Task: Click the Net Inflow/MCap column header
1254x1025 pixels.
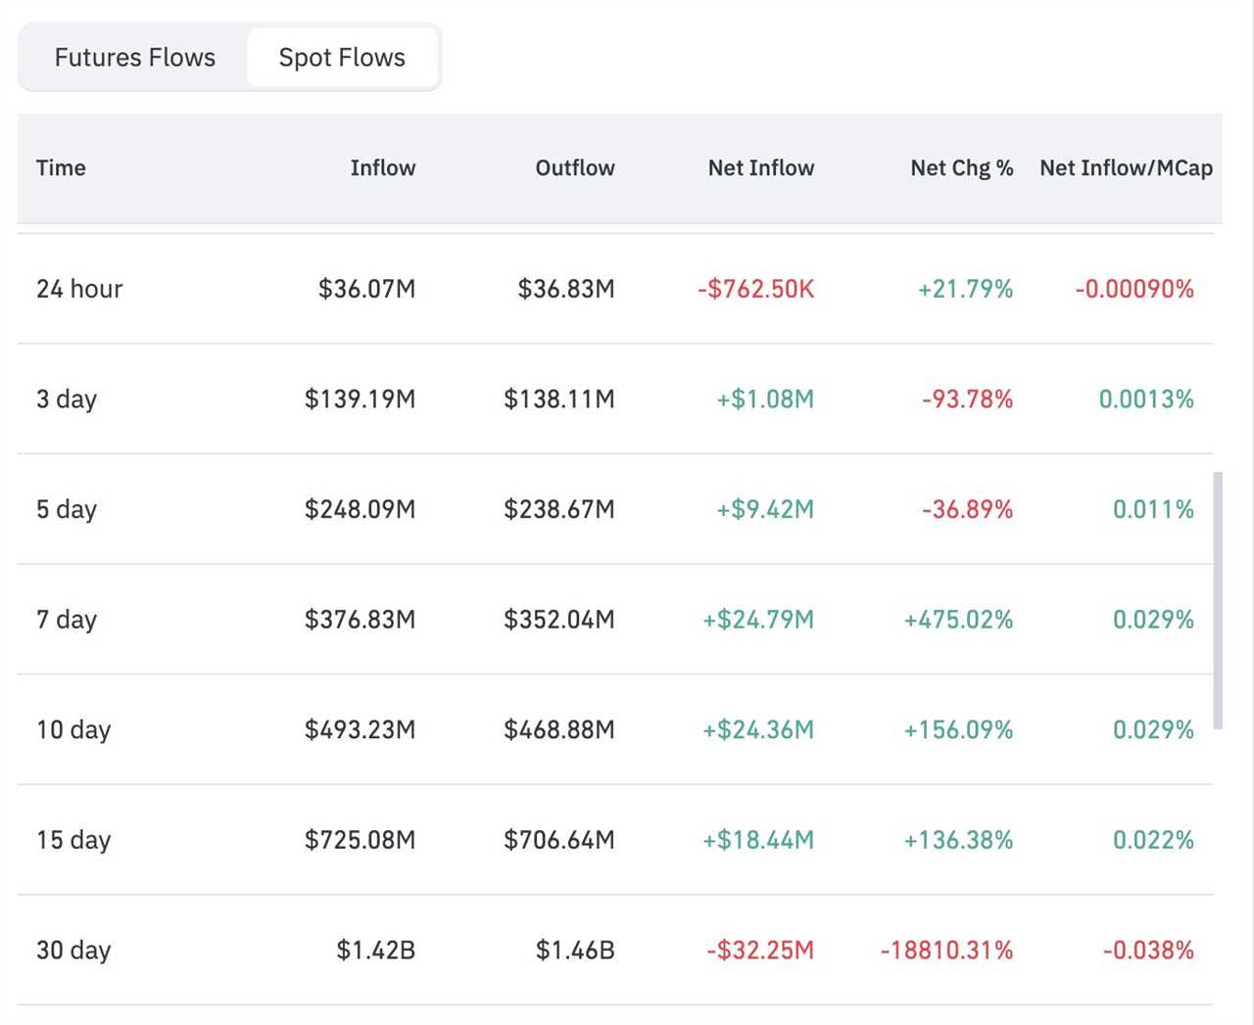Action: [x=1126, y=168]
